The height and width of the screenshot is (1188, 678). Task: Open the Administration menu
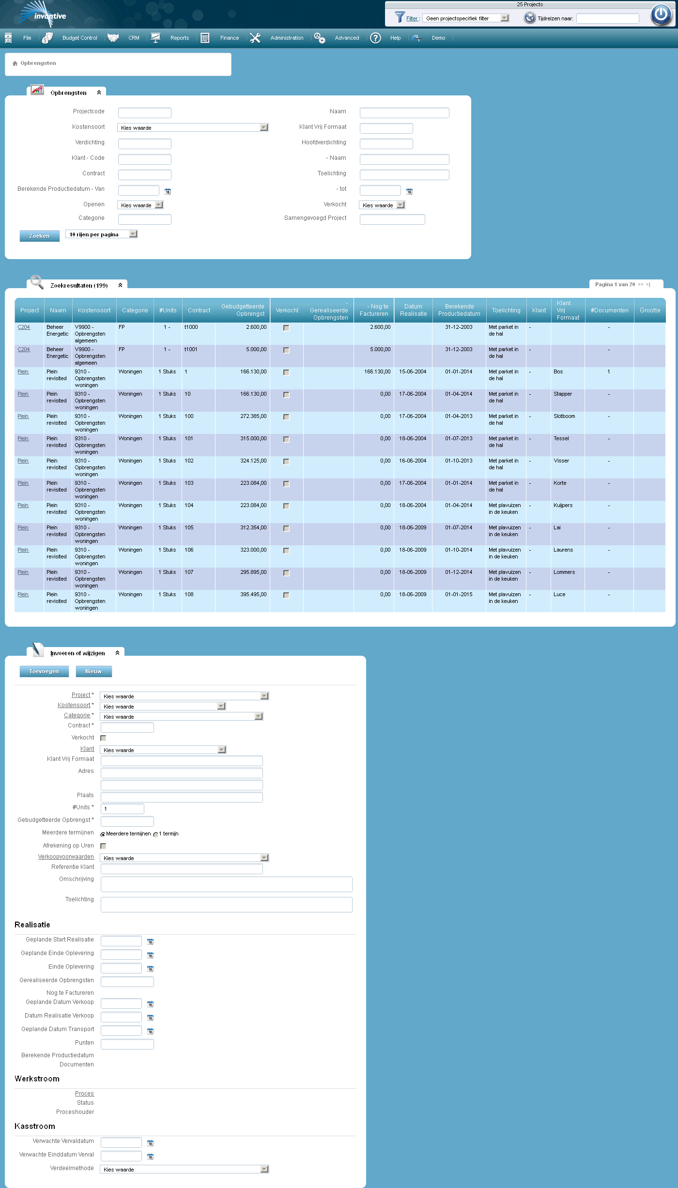(x=287, y=38)
